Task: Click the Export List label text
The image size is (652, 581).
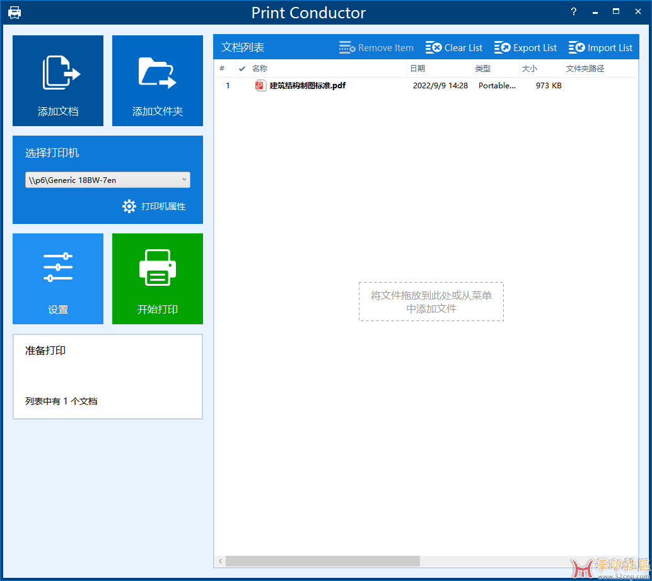Action: pos(535,48)
